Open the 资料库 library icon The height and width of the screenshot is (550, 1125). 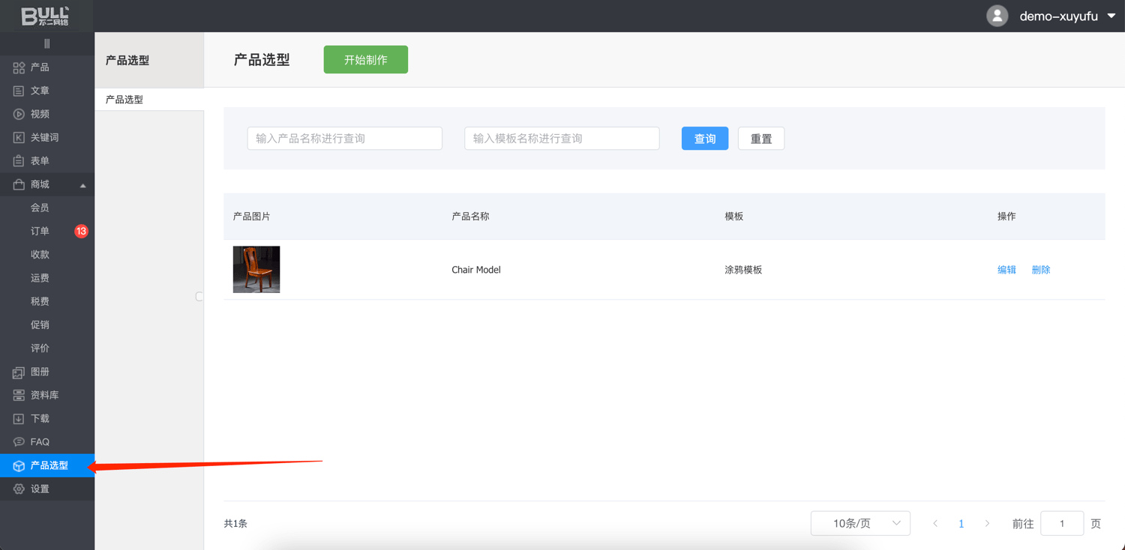coord(19,396)
